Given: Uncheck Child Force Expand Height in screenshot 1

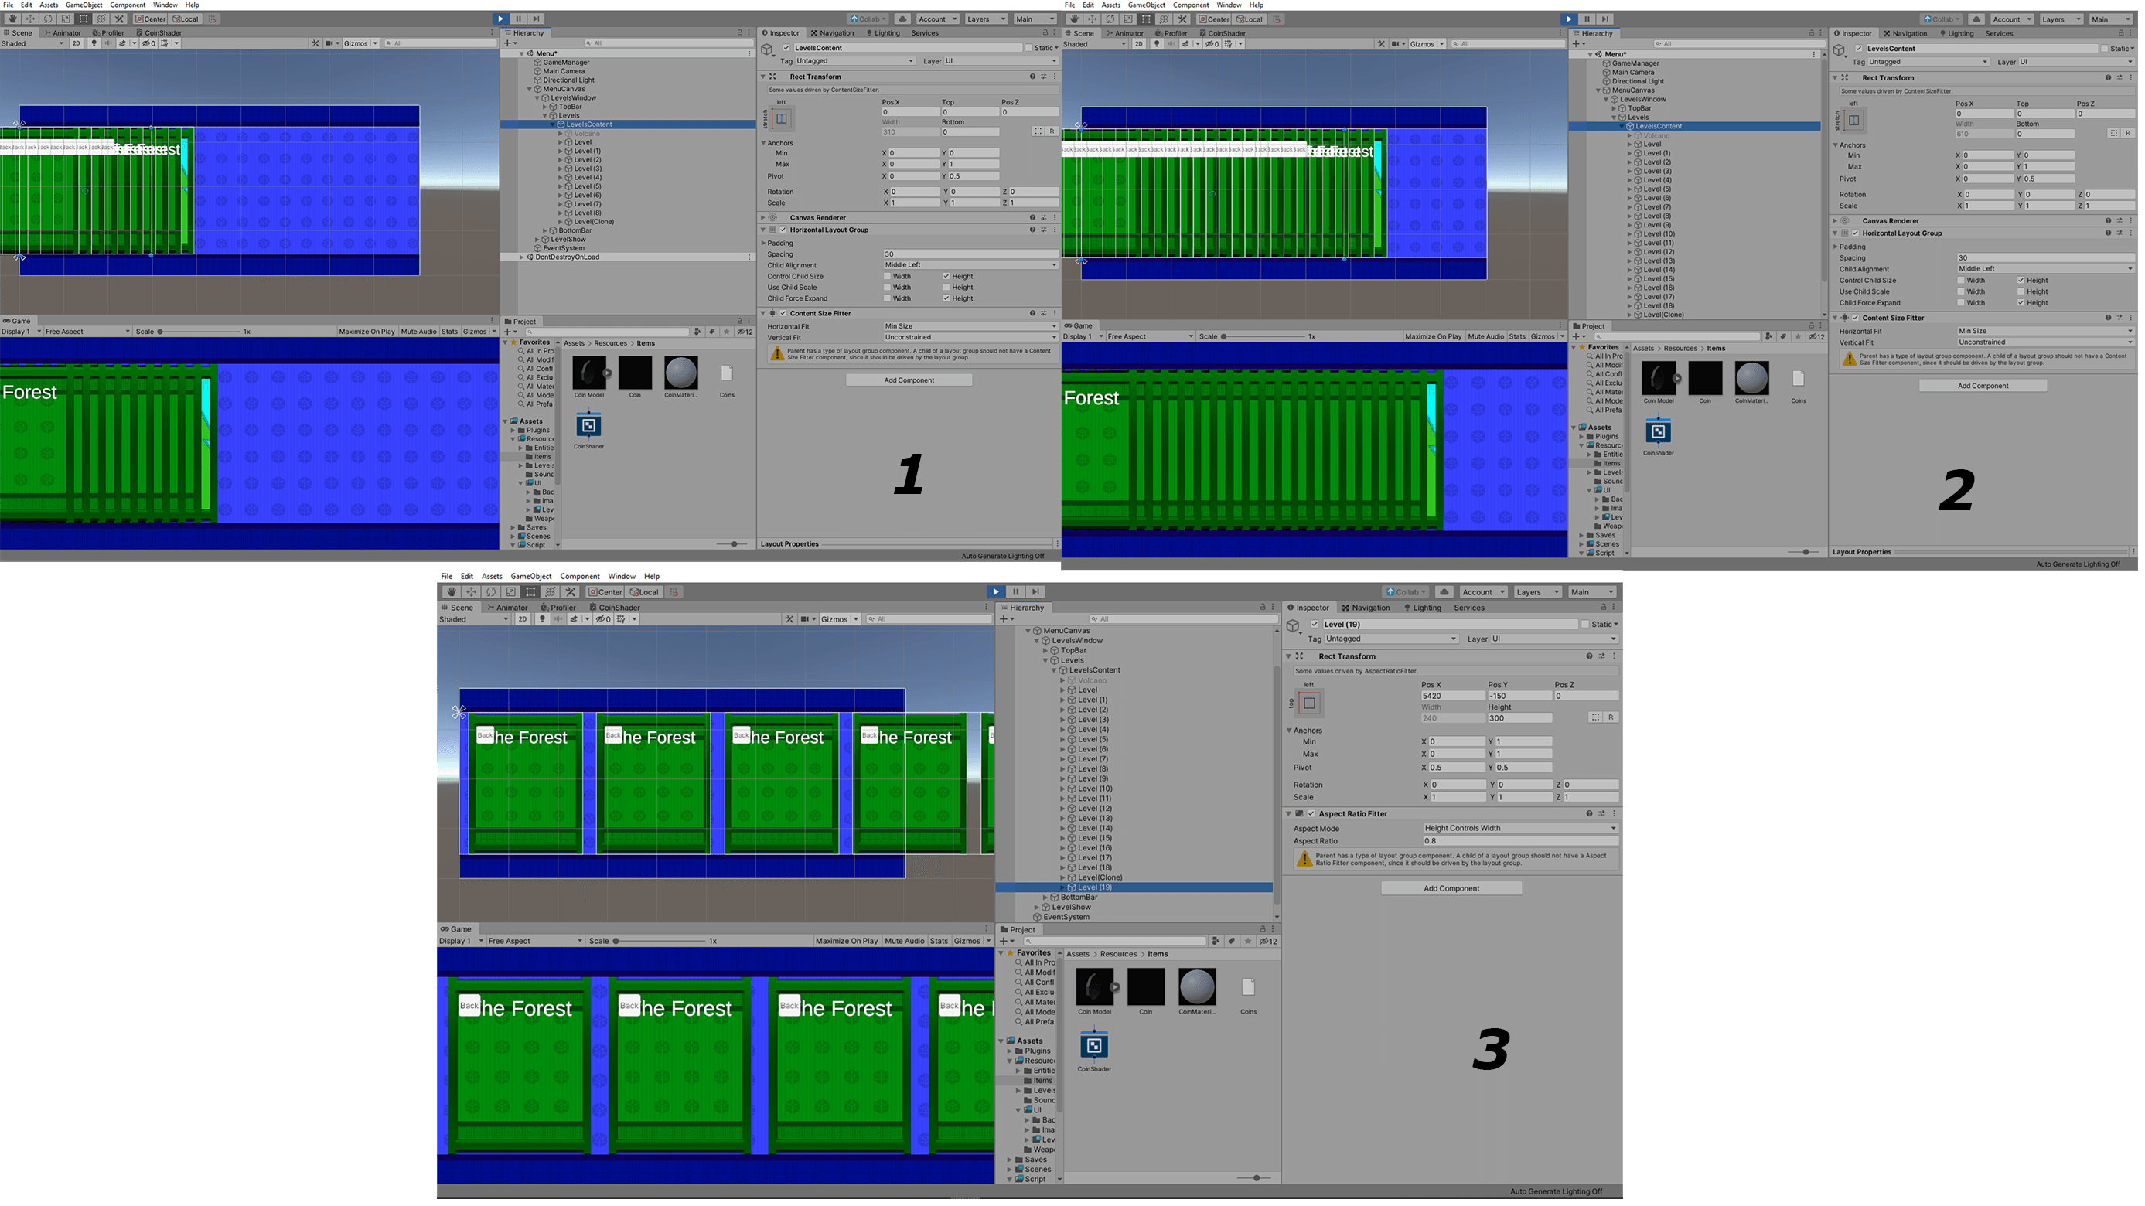Looking at the screenshot, I should pos(946,298).
